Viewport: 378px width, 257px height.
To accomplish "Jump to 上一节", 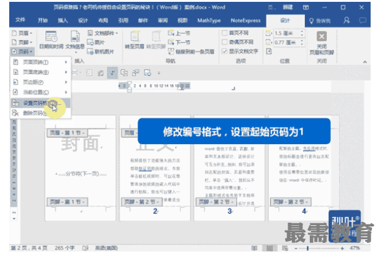I will click(x=179, y=33).
